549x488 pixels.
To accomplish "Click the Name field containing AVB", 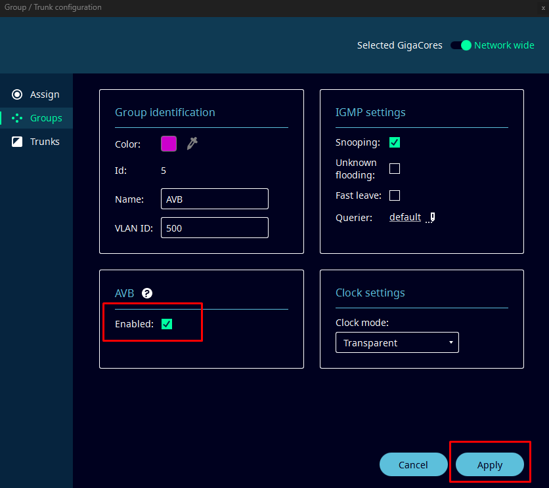I will click(214, 199).
